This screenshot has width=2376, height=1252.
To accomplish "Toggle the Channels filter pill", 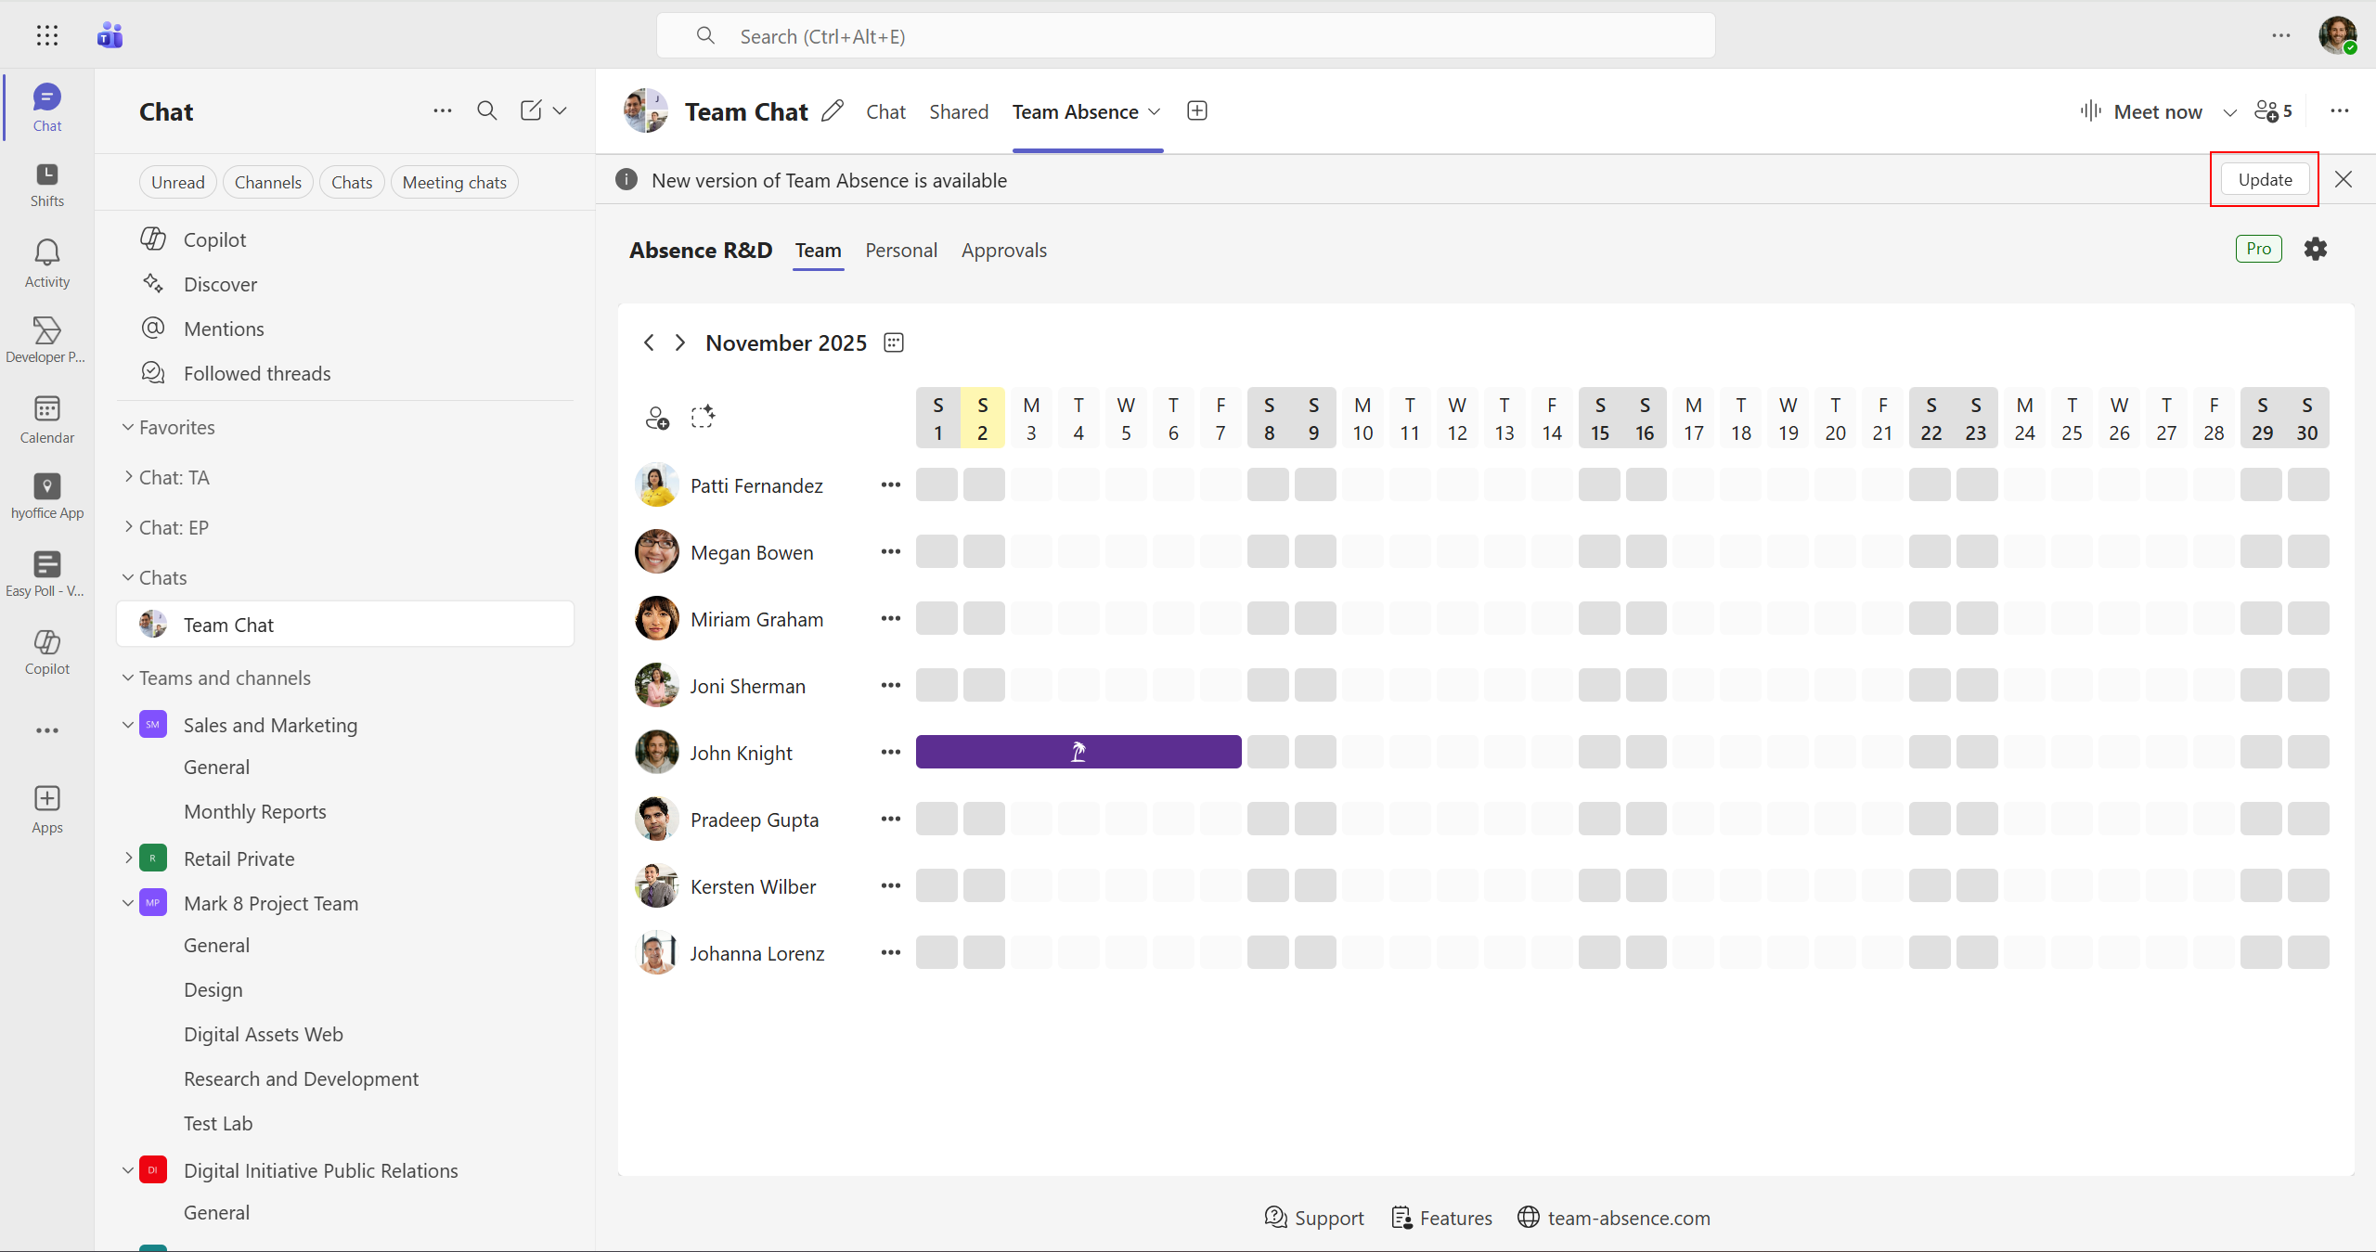I will (x=267, y=181).
